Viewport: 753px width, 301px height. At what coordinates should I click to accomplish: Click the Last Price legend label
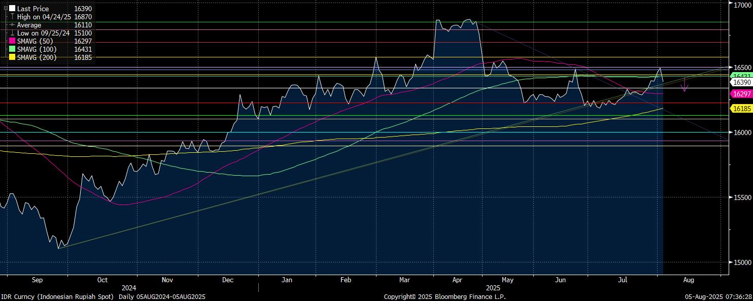point(33,9)
